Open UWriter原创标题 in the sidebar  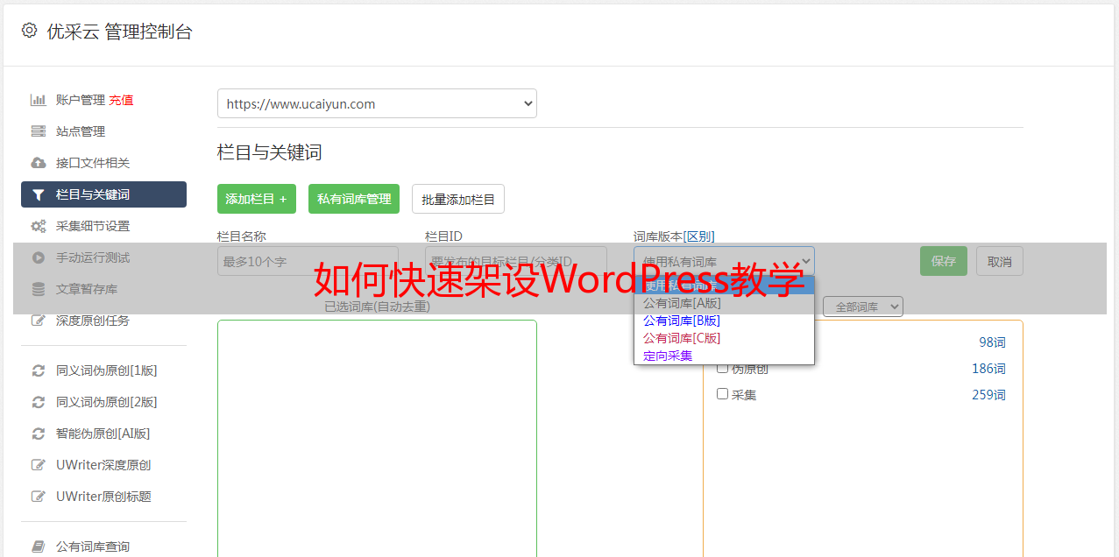tap(103, 497)
